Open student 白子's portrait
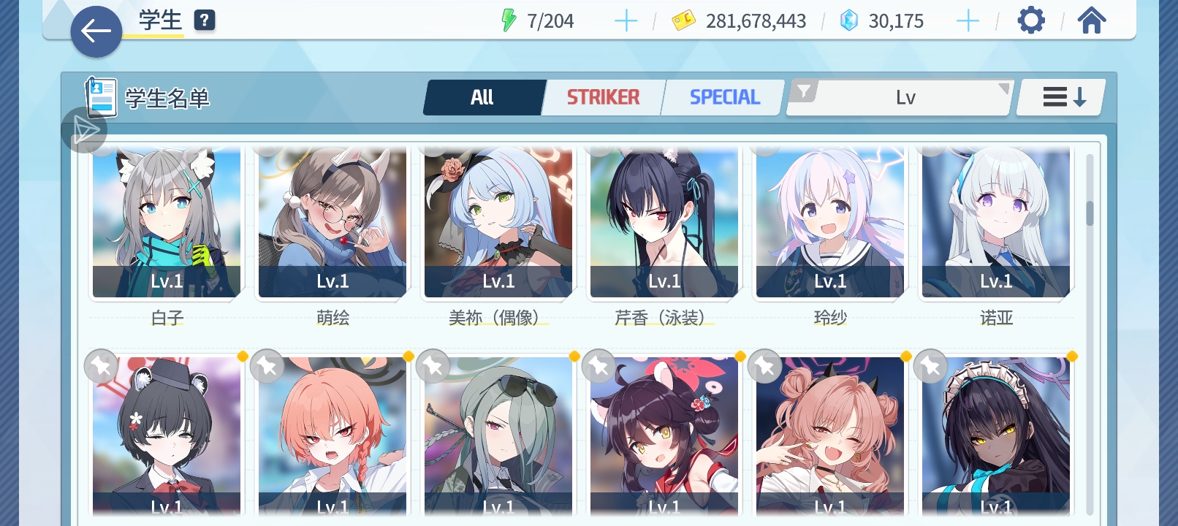Image resolution: width=1178 pixels, height=526 pixels. click(167, 221)
